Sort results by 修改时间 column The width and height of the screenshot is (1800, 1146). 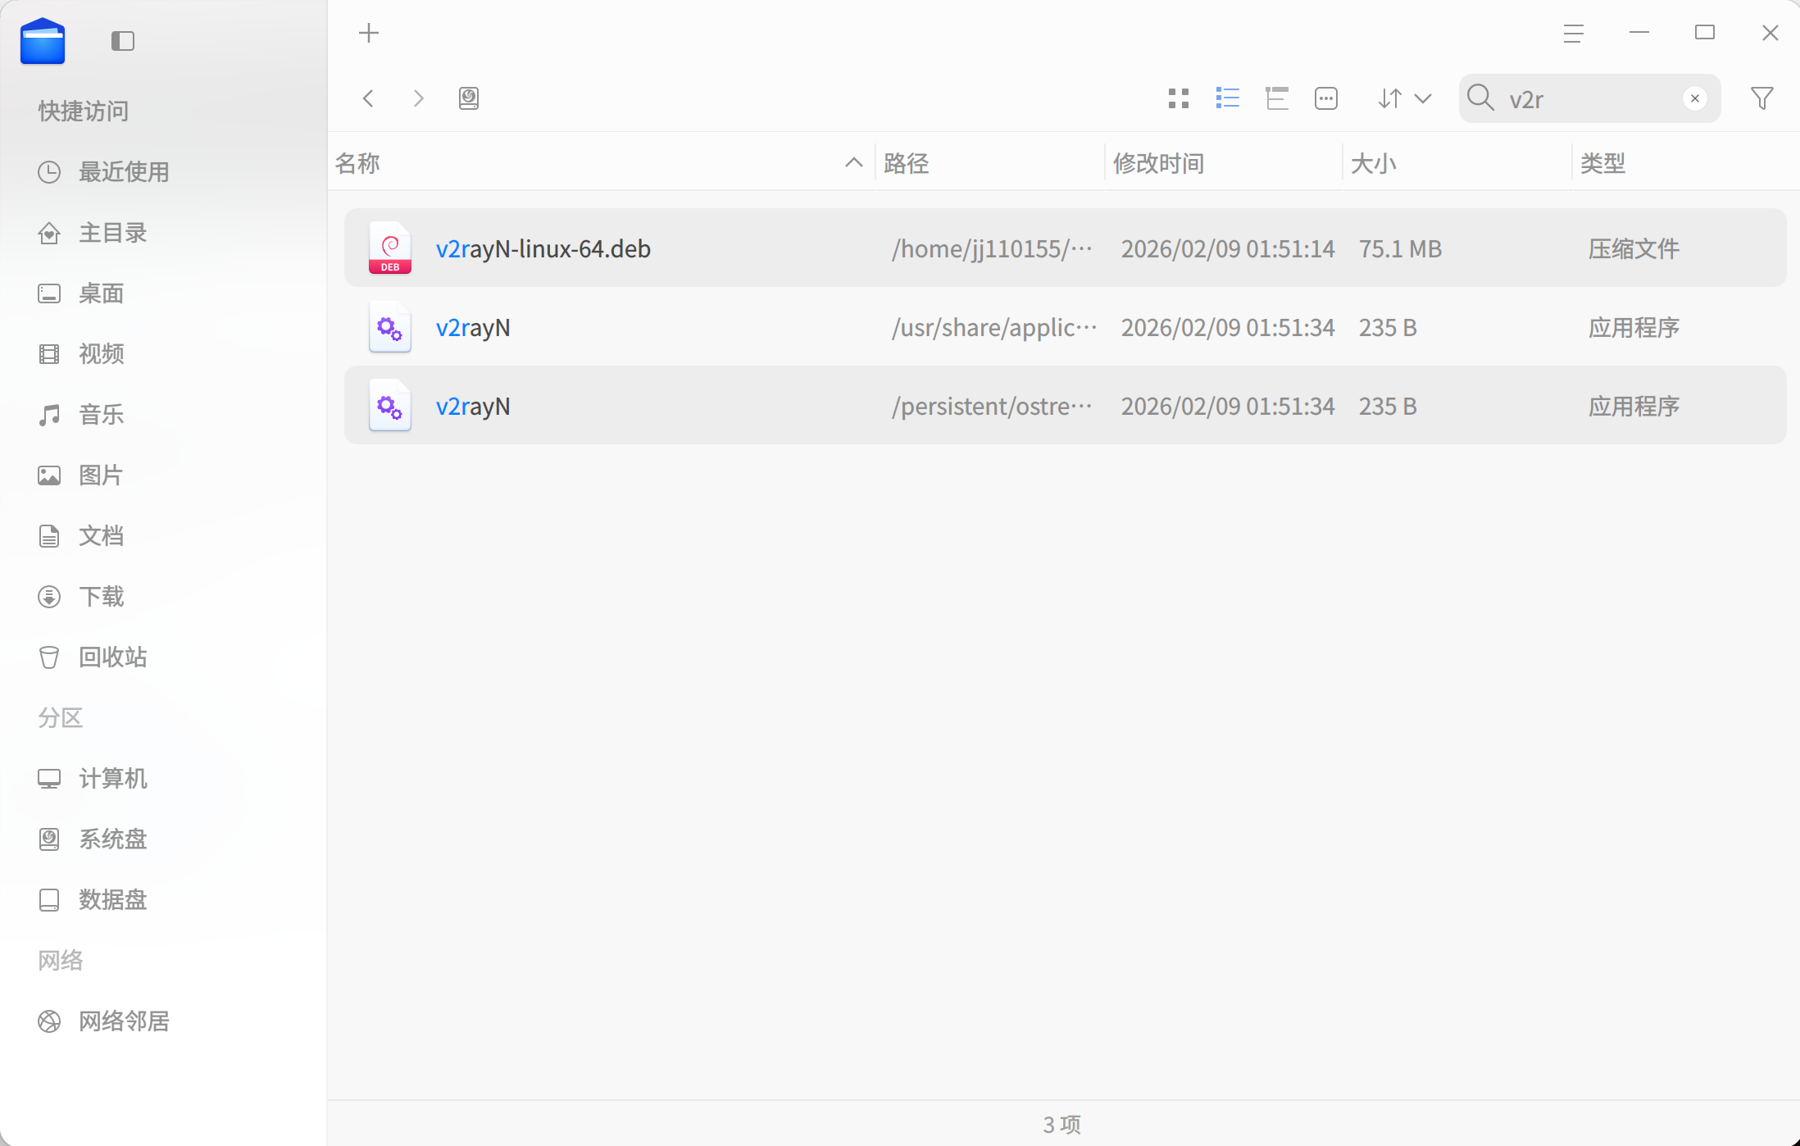(x=1158, y=163)
